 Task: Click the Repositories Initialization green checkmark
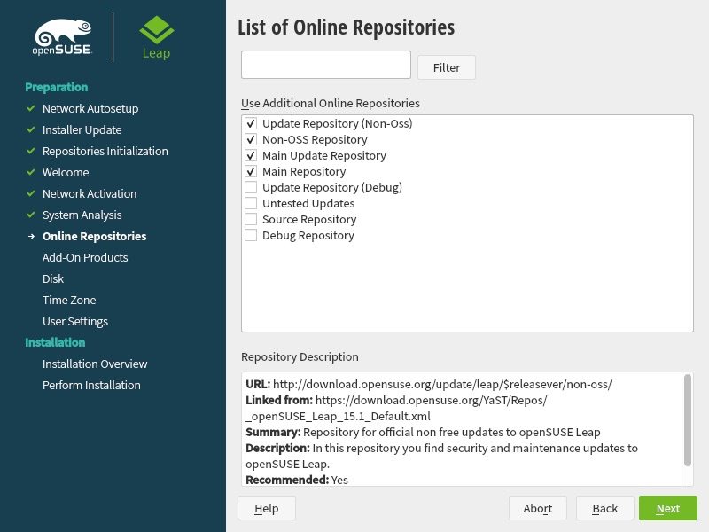[31, 151]
